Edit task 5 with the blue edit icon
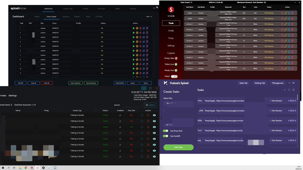Image resolution: width=303 pixels, height=170 pixels. click(x=143, y=46)
